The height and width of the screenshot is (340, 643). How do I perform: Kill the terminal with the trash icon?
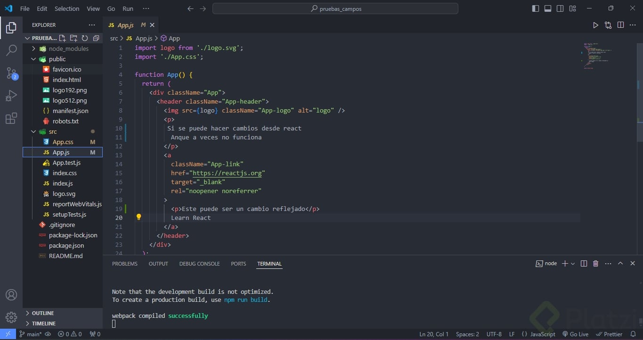[x=595, y=264]
